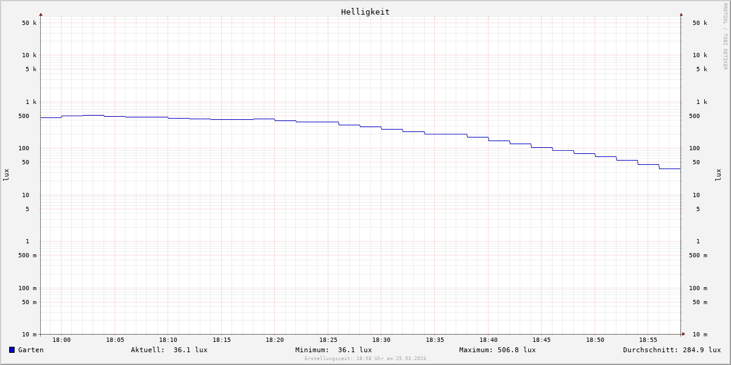731x365 pixels.
Task: Click the Helligkeit chart title
Action: pyautogui.click(x=365, y=12)
